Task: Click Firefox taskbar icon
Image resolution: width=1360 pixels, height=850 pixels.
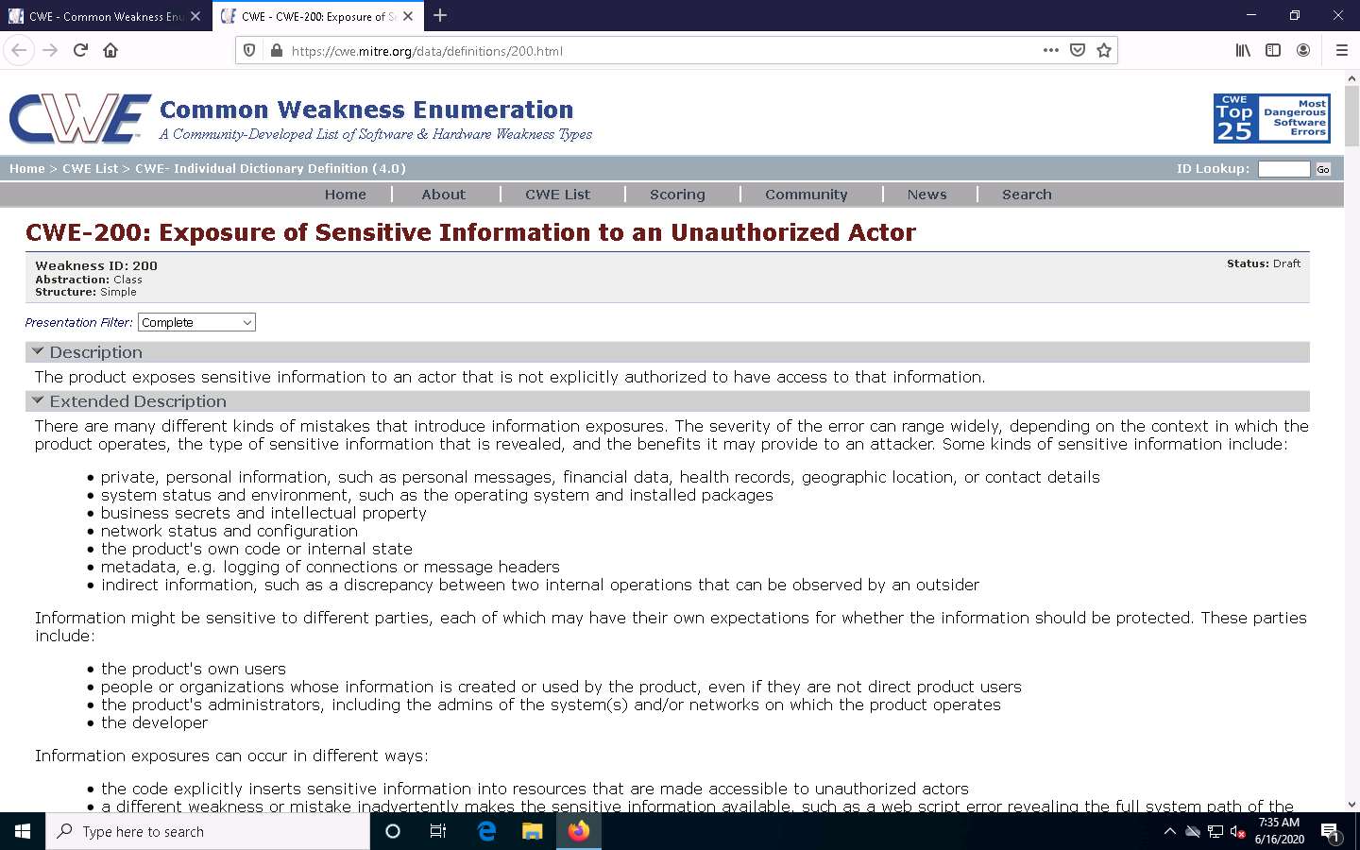Action: [579, 831]
